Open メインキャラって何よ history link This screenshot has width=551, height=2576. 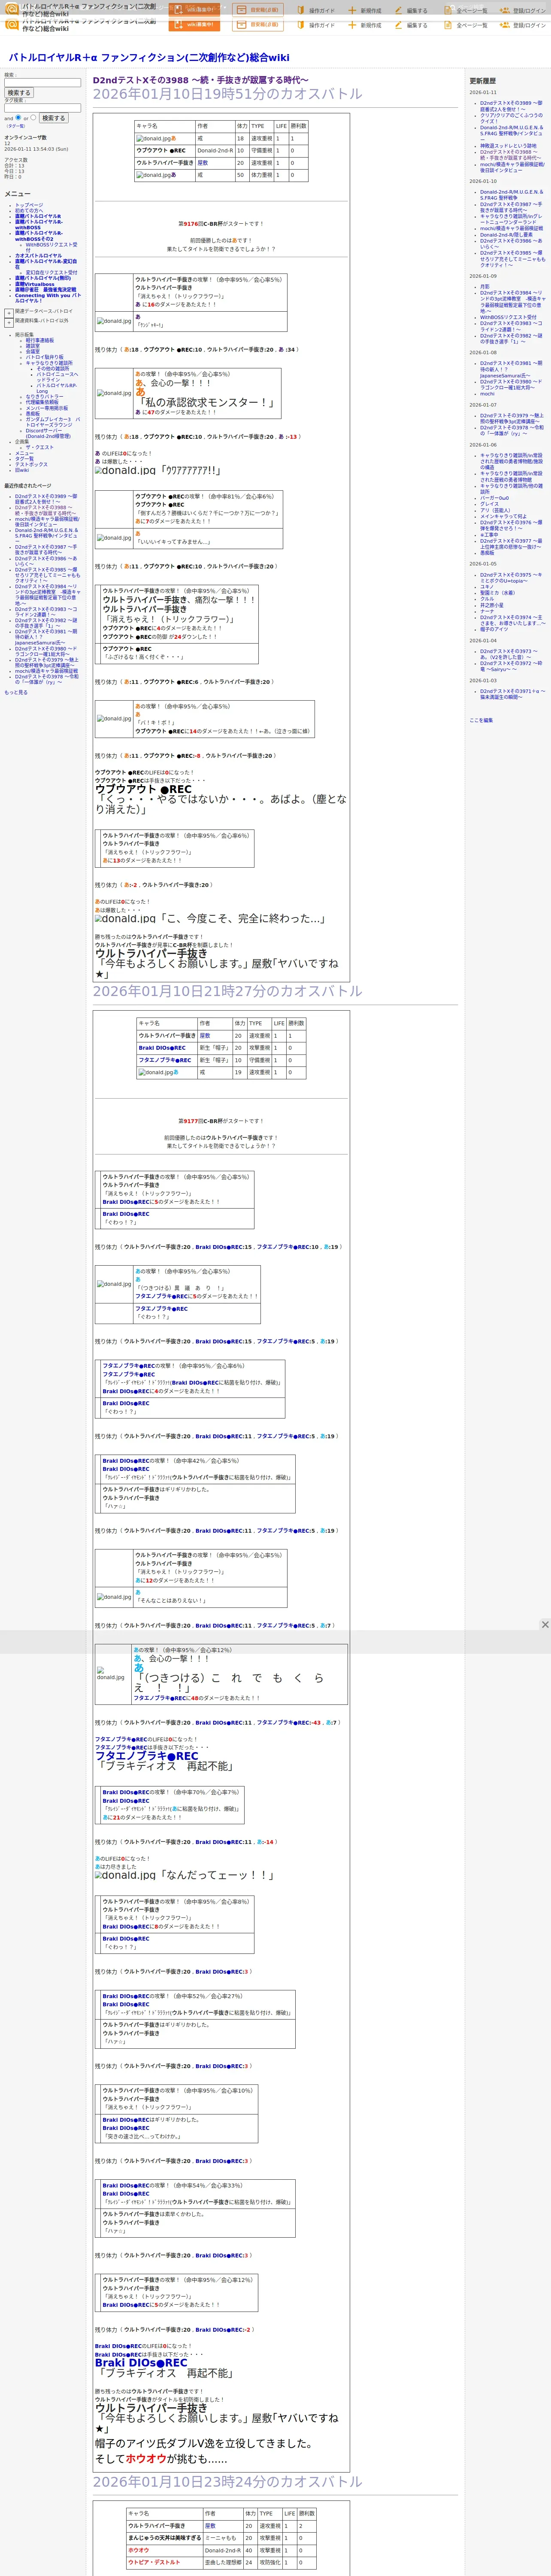[503, 516]
